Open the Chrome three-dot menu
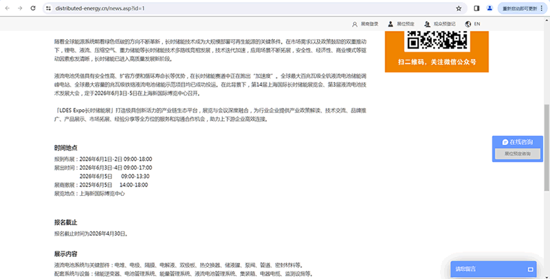550x279 pixels. [x=544, y=8]
